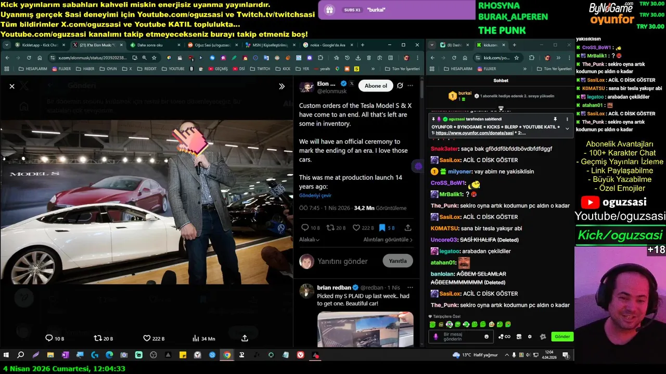Click the Abone ol button on the X post

[376, 86]
